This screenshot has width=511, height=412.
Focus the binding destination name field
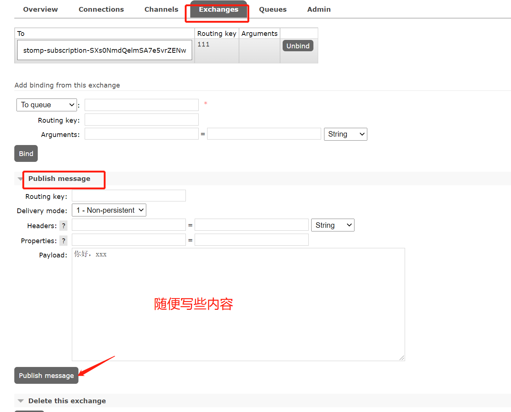click(x=141, y=105)
